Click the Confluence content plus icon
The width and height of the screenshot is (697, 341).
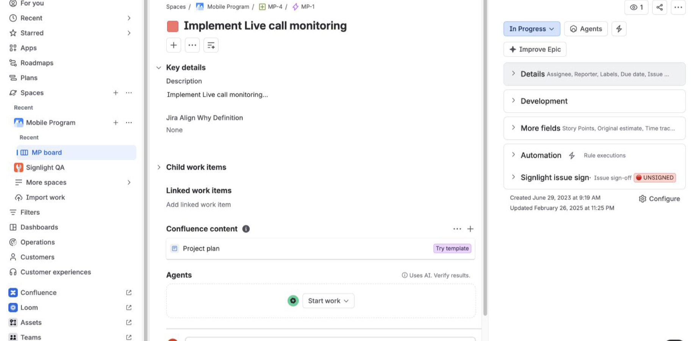pos(470,229)
